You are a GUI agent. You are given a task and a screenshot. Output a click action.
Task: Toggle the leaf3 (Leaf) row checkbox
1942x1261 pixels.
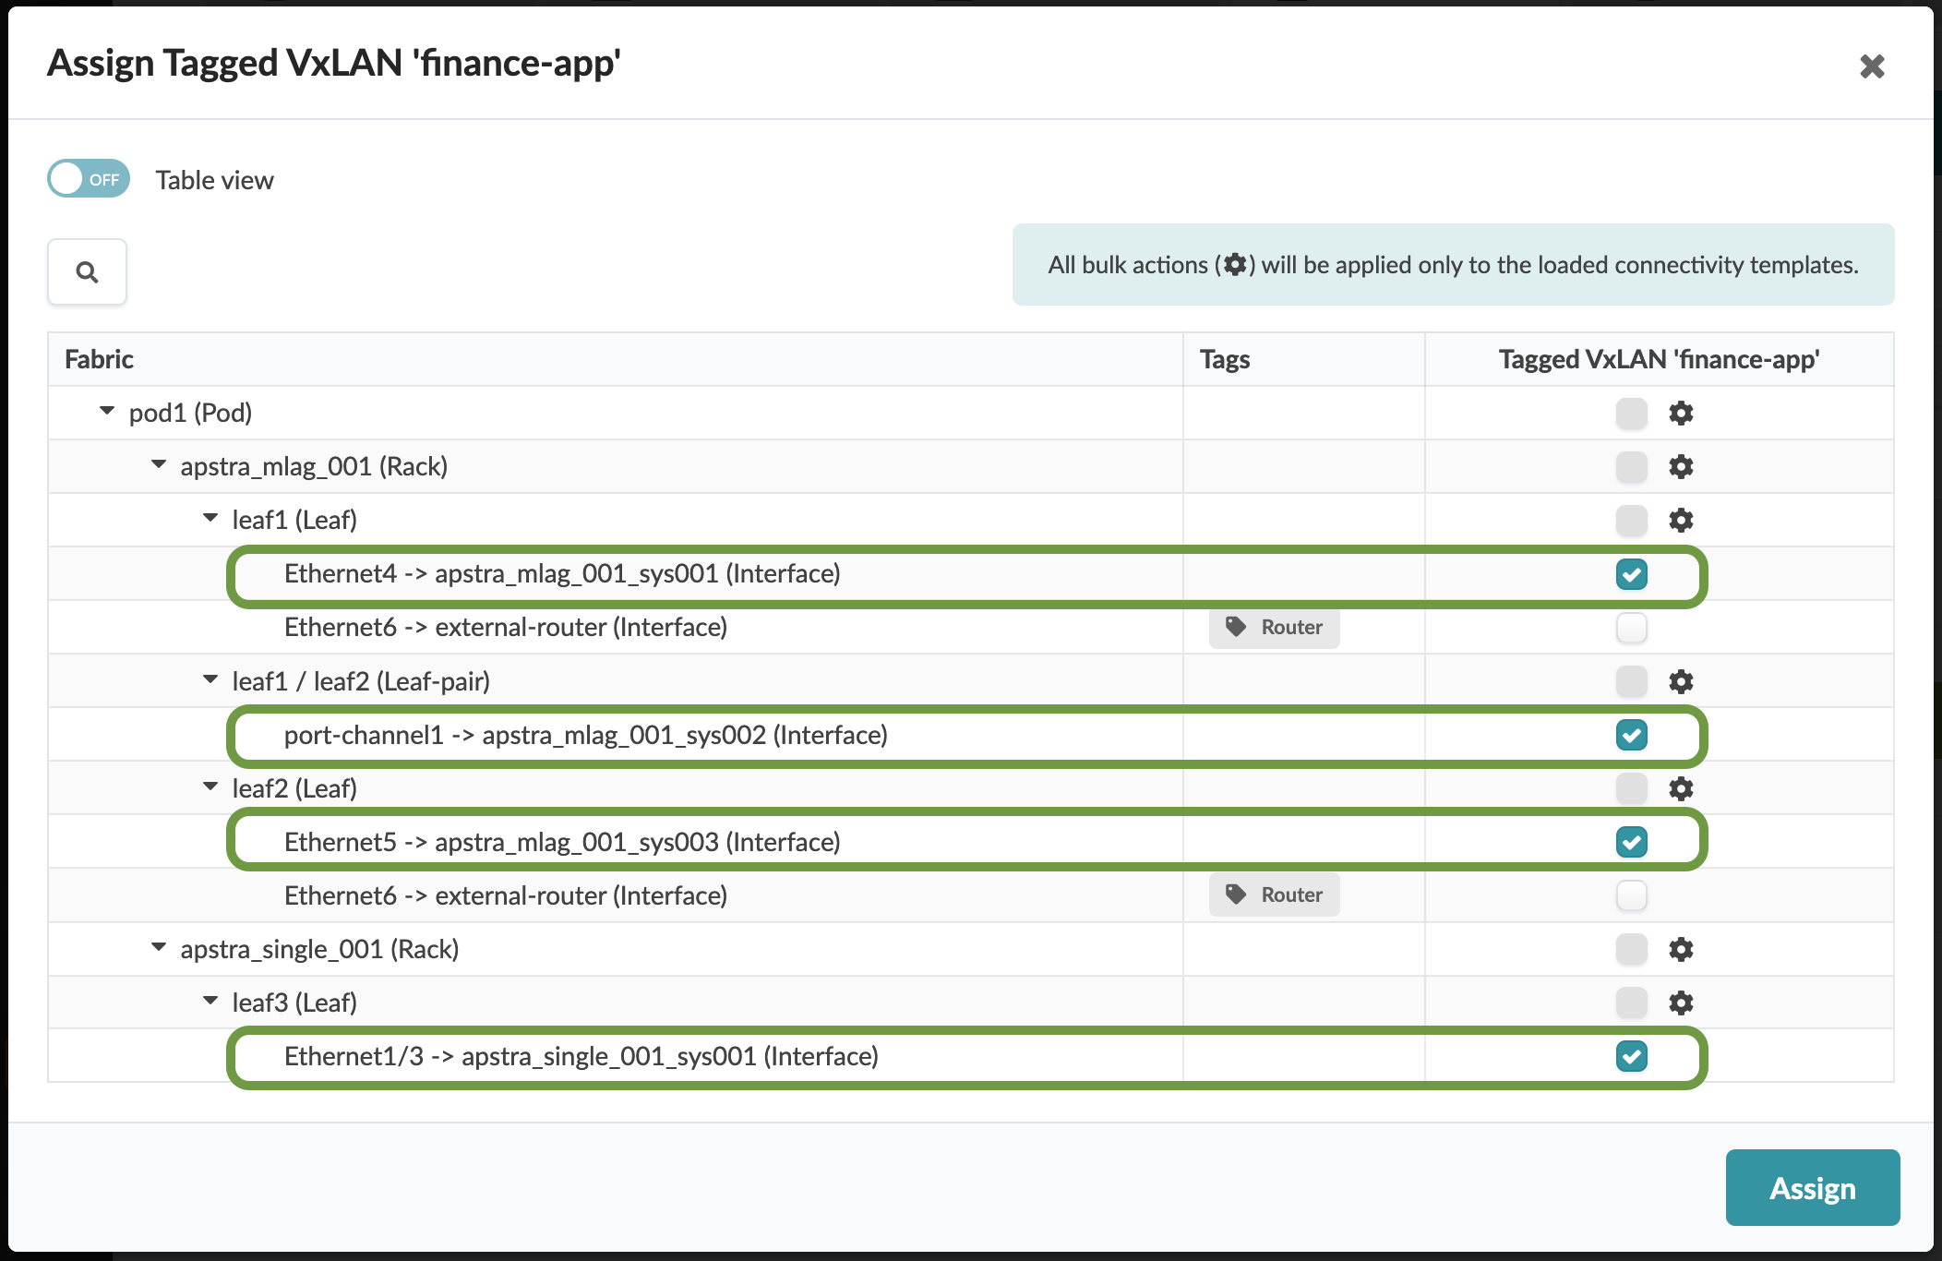[1631, 1003]
